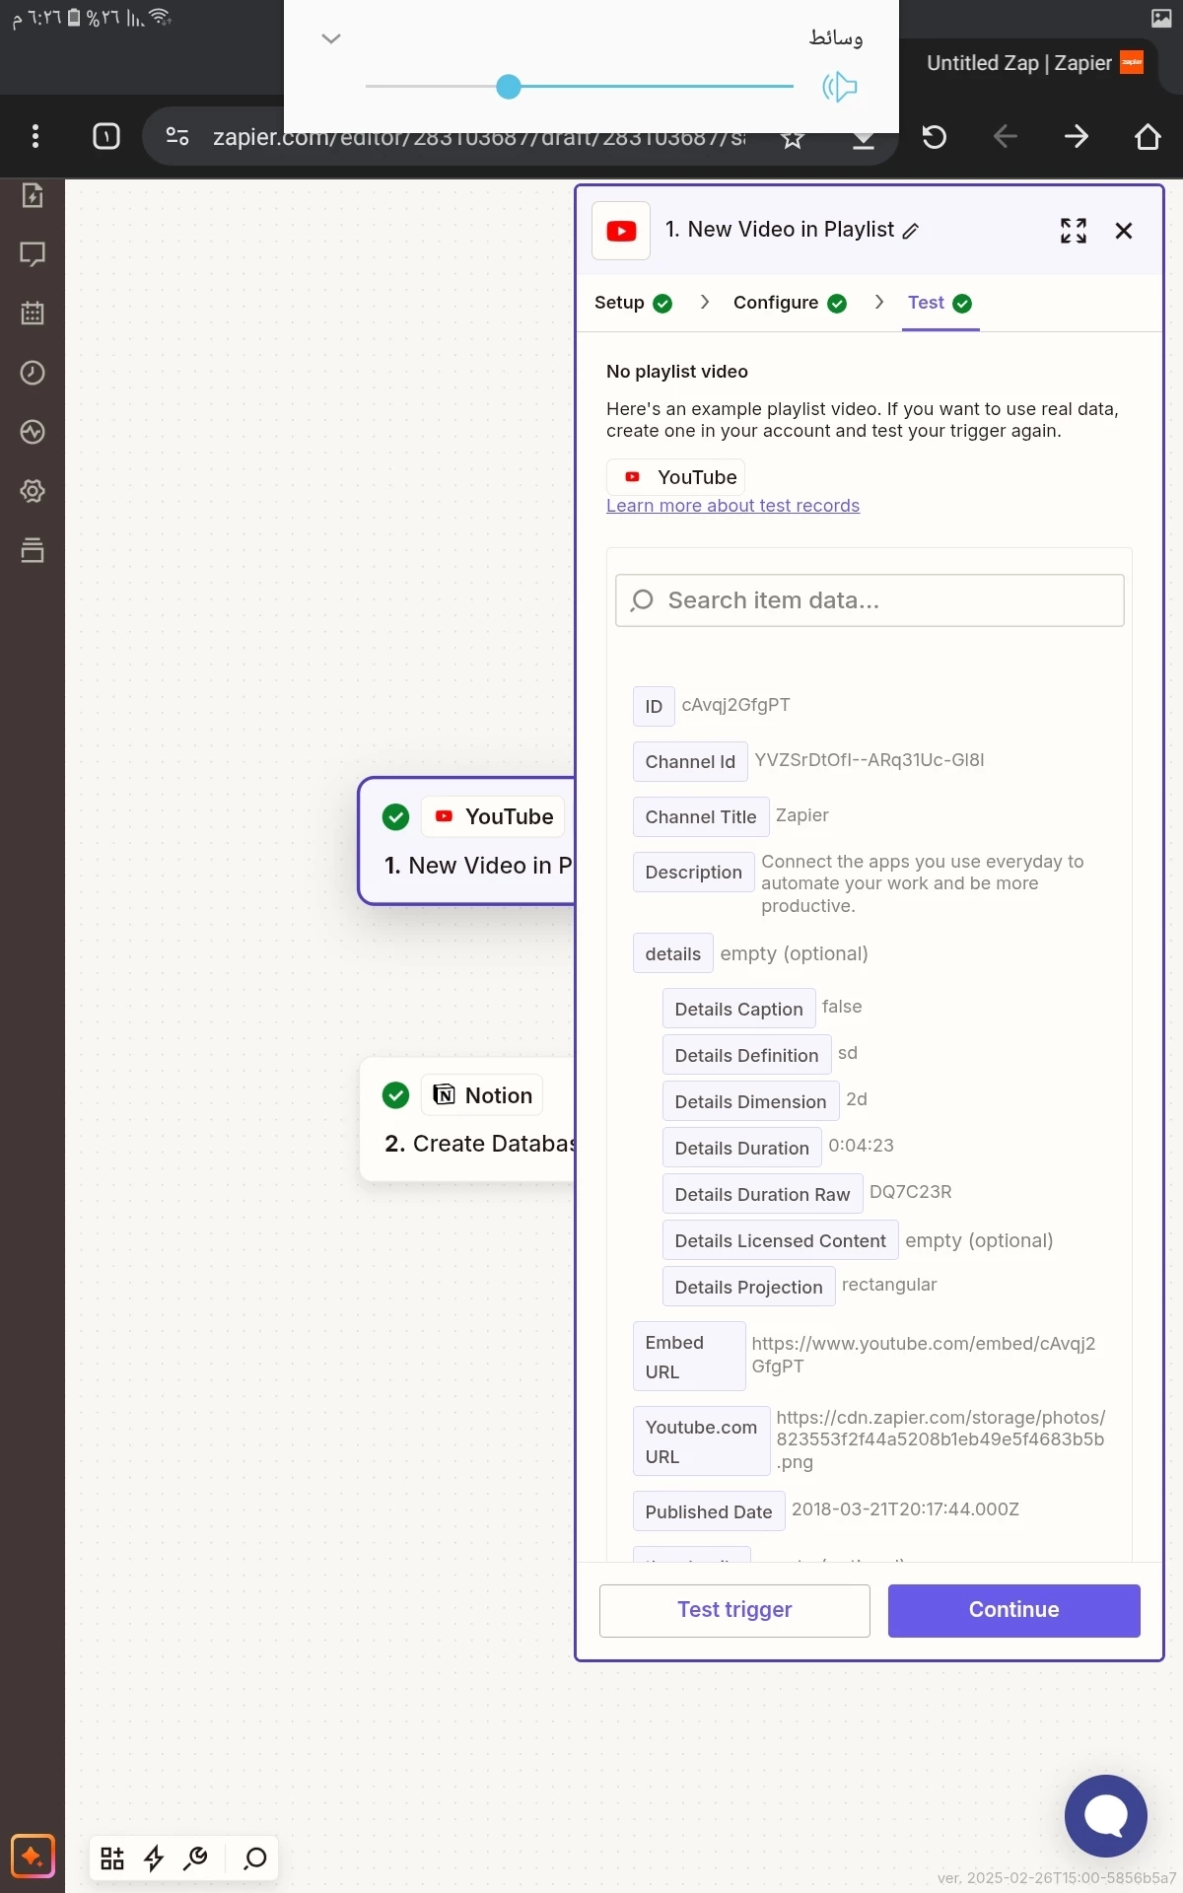Click the 0:04:23 duration value
The image size is (1183, 1893).
(861, 1146)
